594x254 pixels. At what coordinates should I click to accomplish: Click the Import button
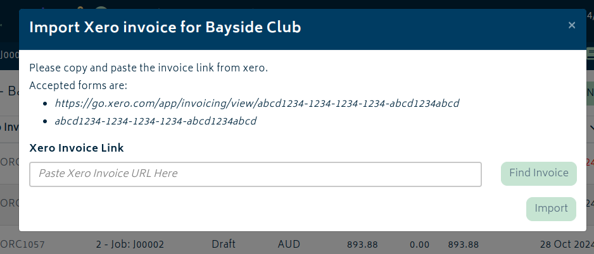pyautogui.click(x=551, y=209)
